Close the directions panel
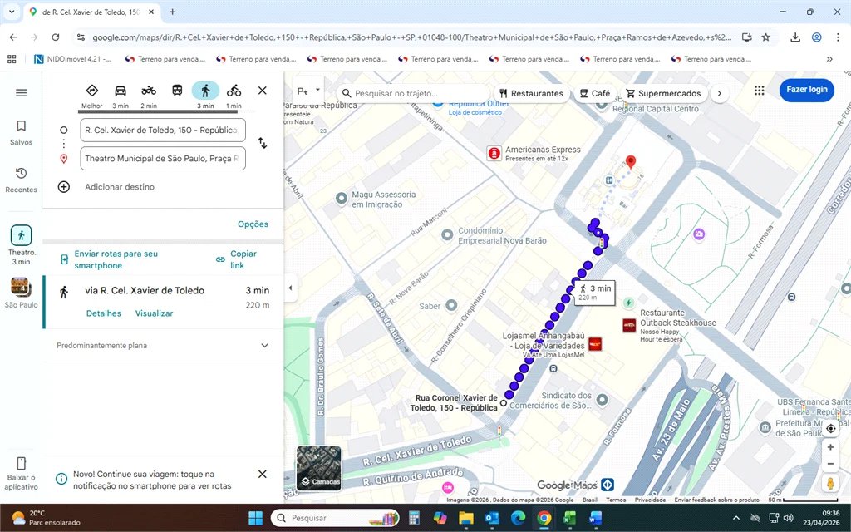This screenshot has height=532, width=851. (262, 91)
